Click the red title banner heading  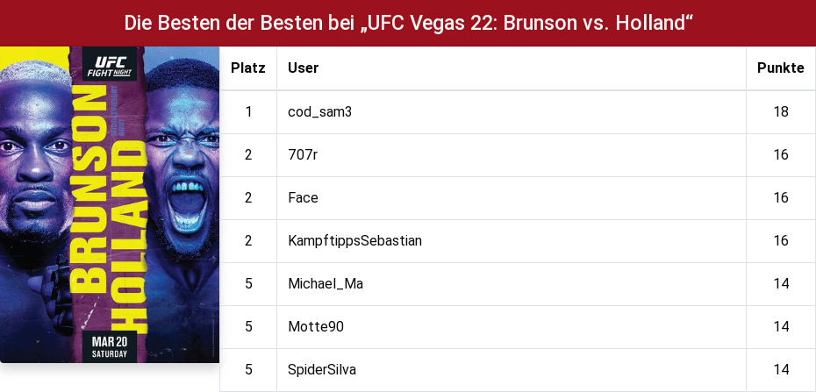(x=408, y=23)
